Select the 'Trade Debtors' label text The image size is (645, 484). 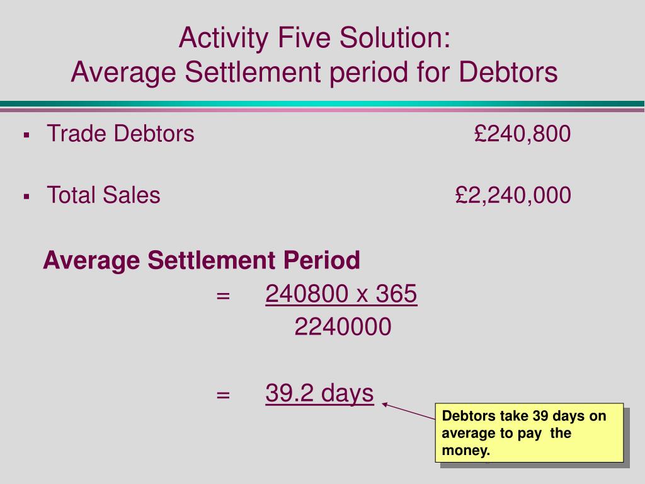click(x=120, y=134)
